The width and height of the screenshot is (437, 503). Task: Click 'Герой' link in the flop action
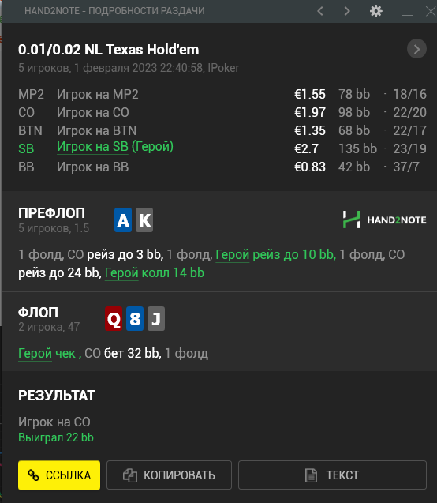(35, 353)
